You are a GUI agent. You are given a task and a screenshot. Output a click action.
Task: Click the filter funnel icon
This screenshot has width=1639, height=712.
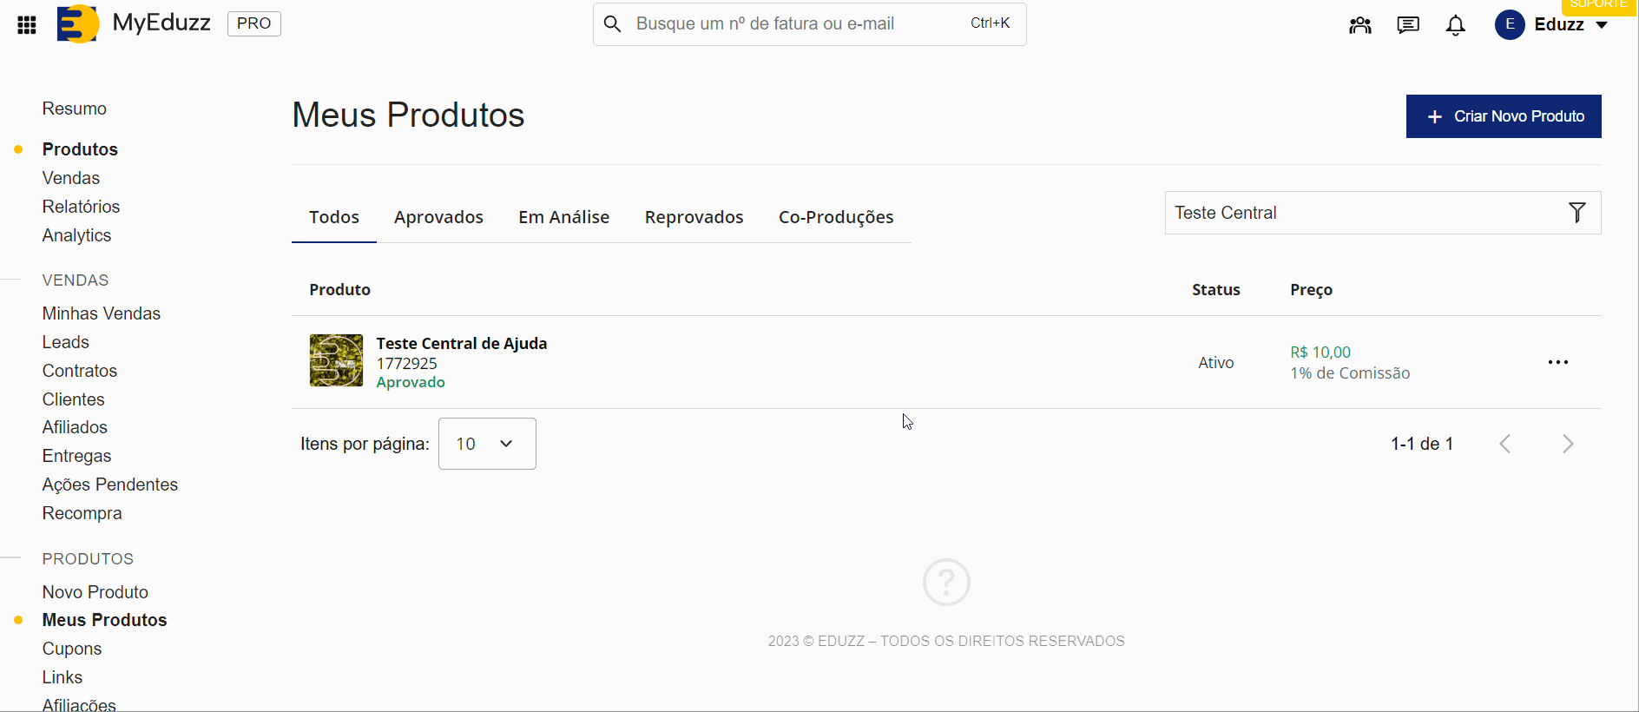click(1576, 213)
